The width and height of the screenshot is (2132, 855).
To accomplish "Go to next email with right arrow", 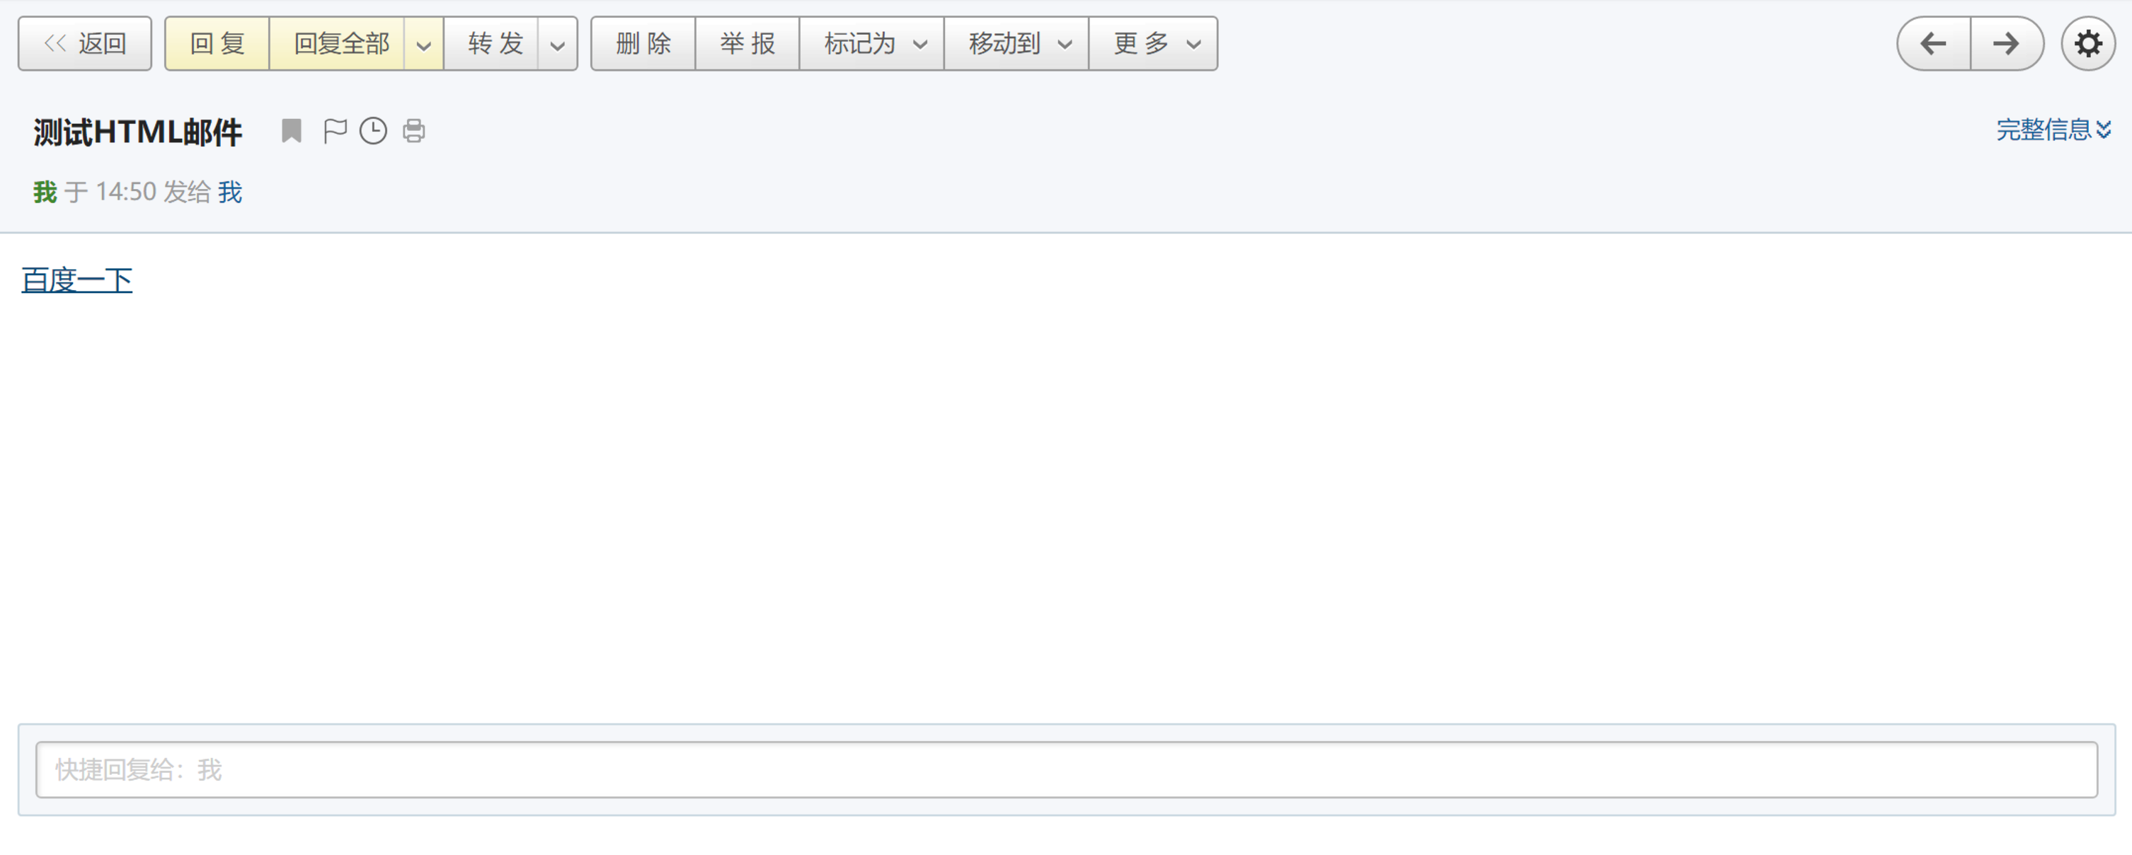I will [x=2006, y=44].
